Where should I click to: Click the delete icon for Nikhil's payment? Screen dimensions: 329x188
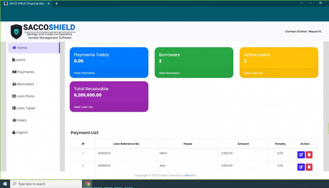point(309,154)
